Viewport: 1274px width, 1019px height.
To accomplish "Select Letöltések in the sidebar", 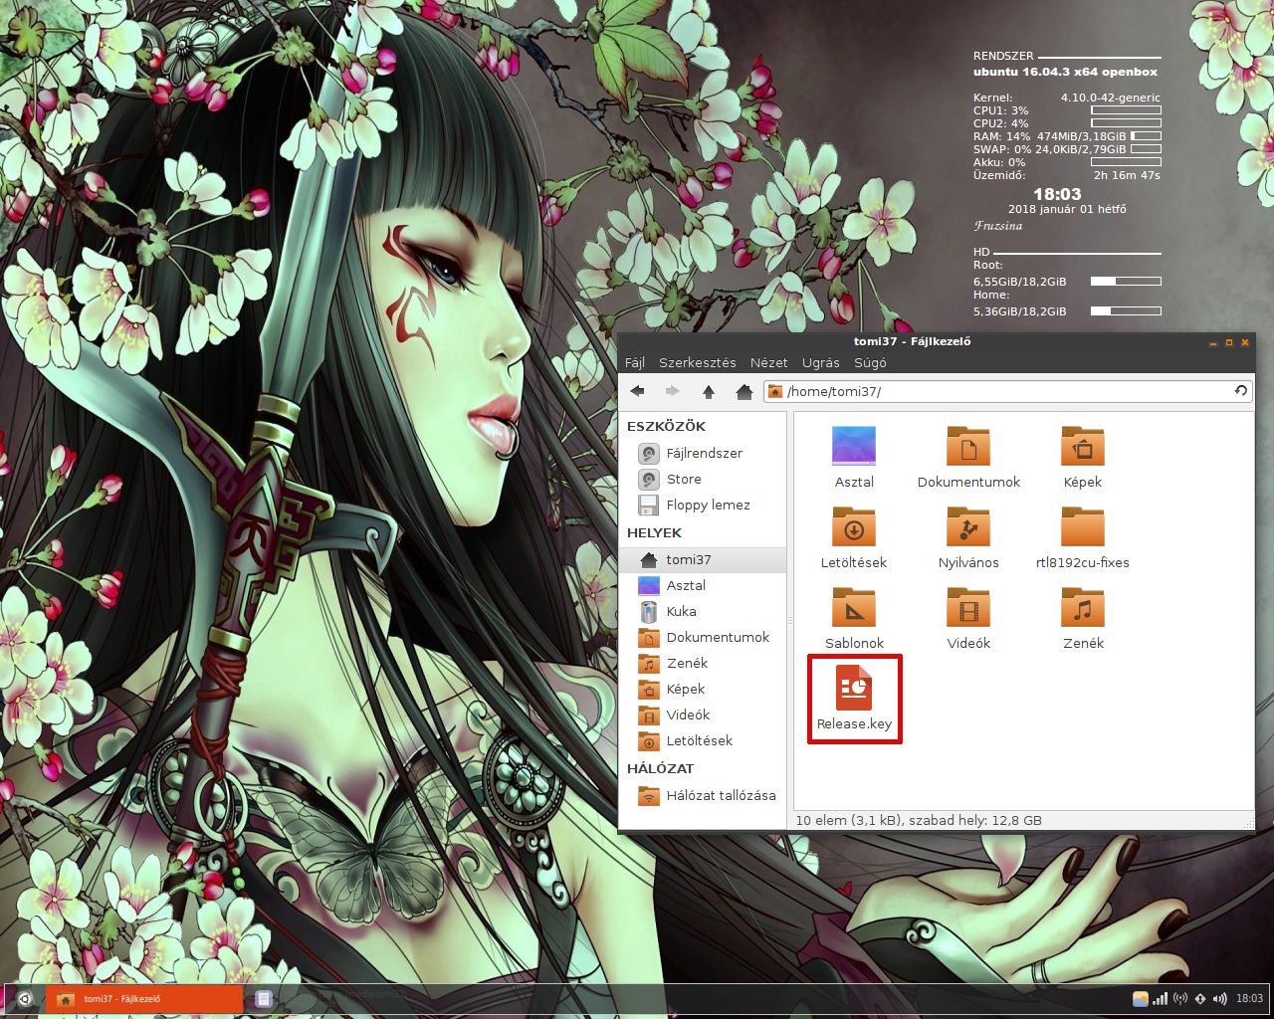I will pyautogui.click(x=703, y=741).
